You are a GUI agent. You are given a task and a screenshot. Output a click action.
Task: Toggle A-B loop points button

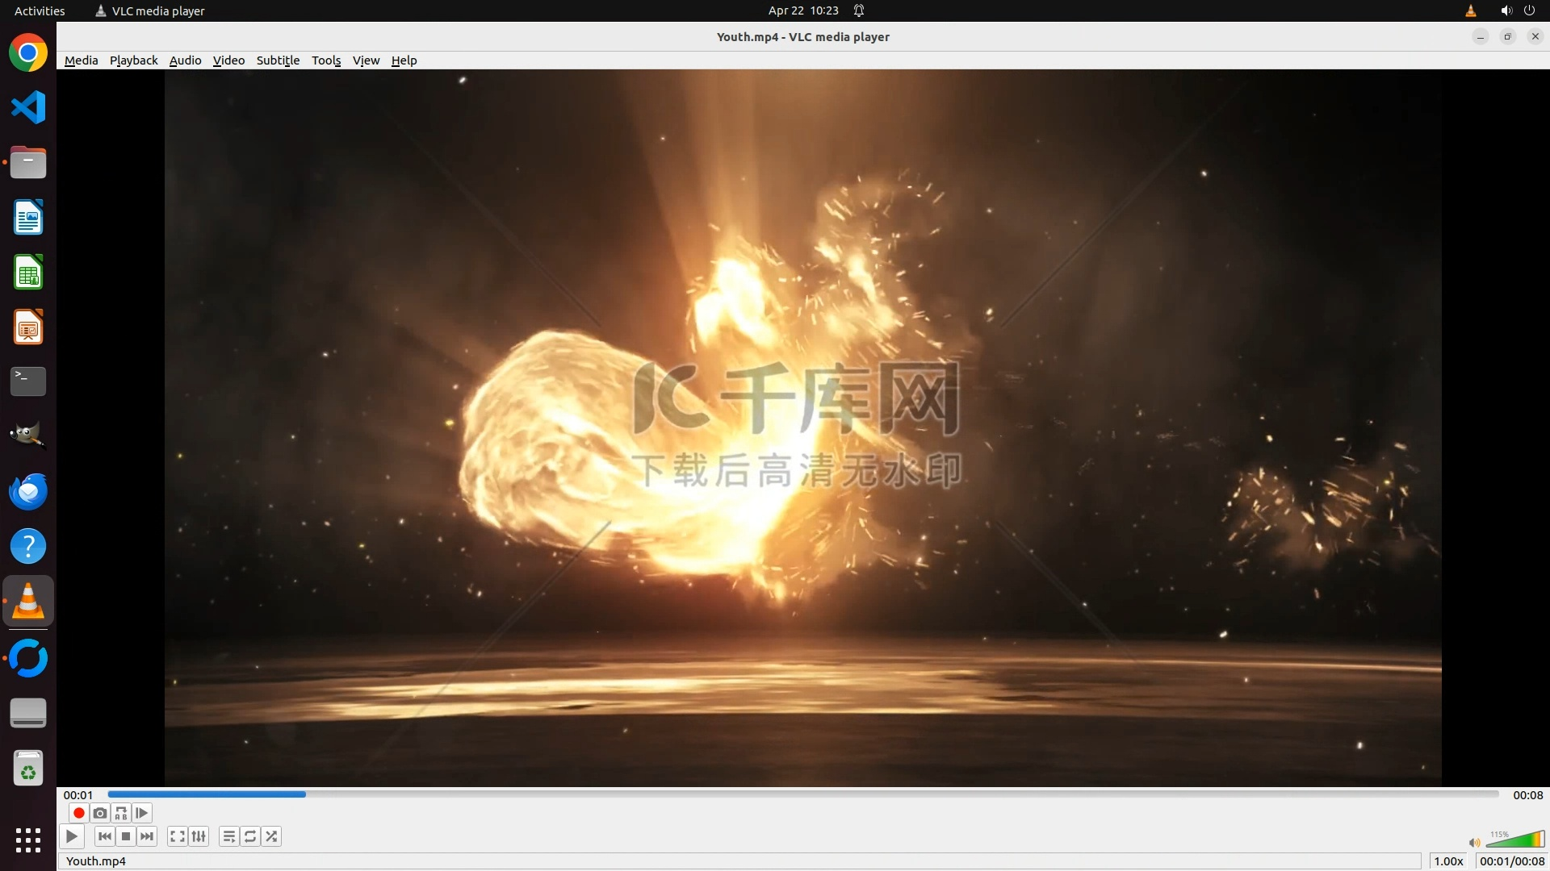tap(121, 813)
